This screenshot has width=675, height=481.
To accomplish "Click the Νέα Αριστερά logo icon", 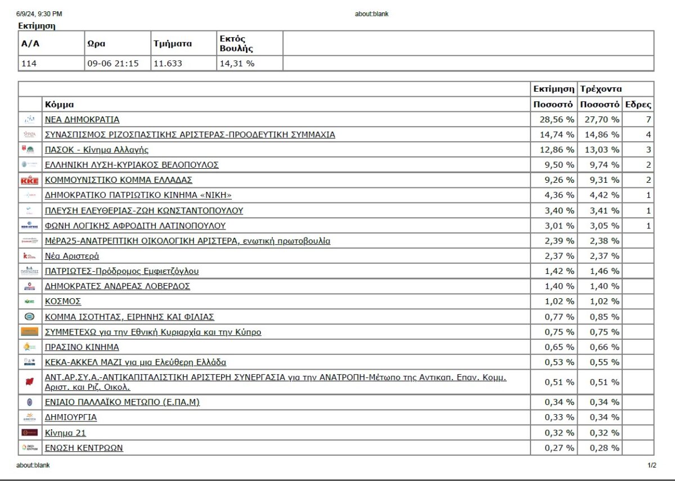I will tap(30, 256).
